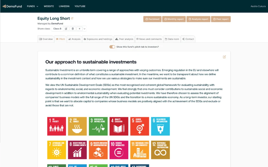Click the DemoFund logo

12,6
